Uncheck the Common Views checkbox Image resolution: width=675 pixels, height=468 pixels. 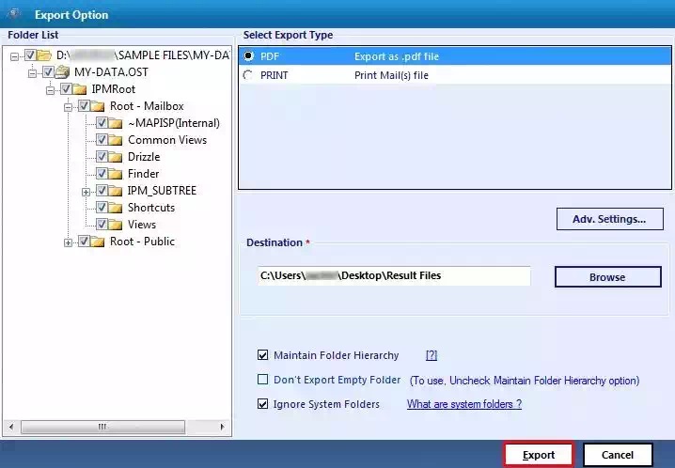point(102,140)
